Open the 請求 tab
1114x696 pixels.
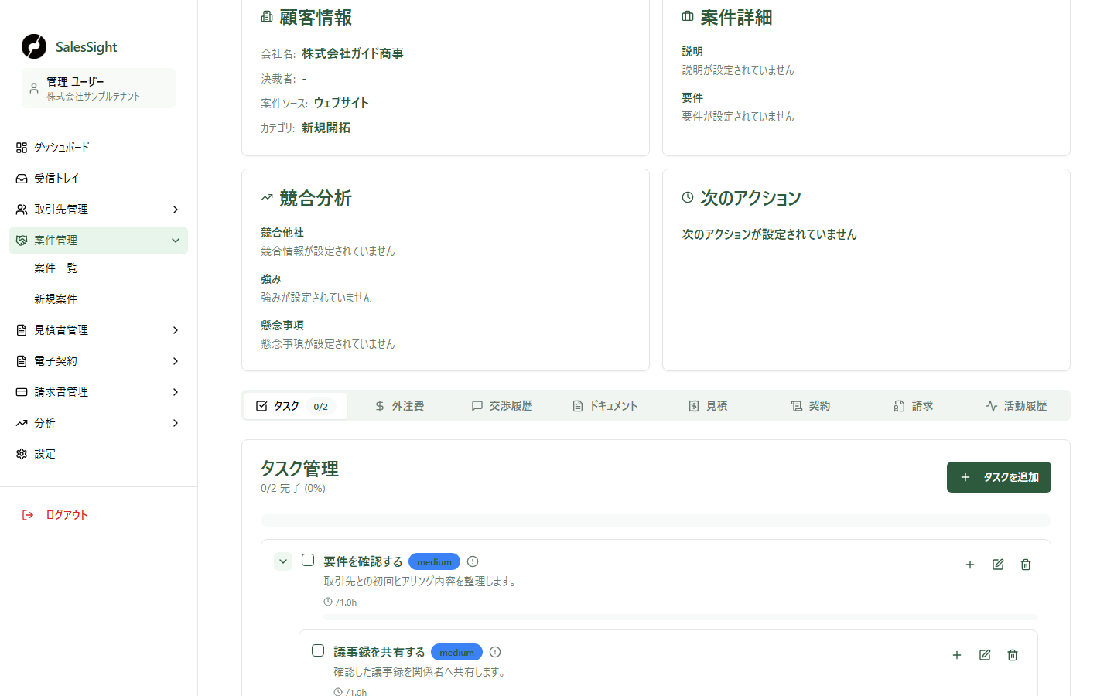click(914, 406)
